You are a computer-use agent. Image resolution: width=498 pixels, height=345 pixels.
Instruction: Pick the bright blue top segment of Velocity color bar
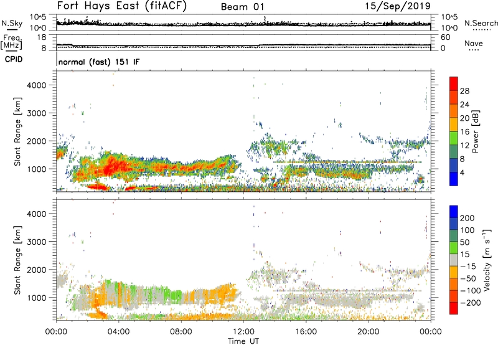tap(454, 212)
